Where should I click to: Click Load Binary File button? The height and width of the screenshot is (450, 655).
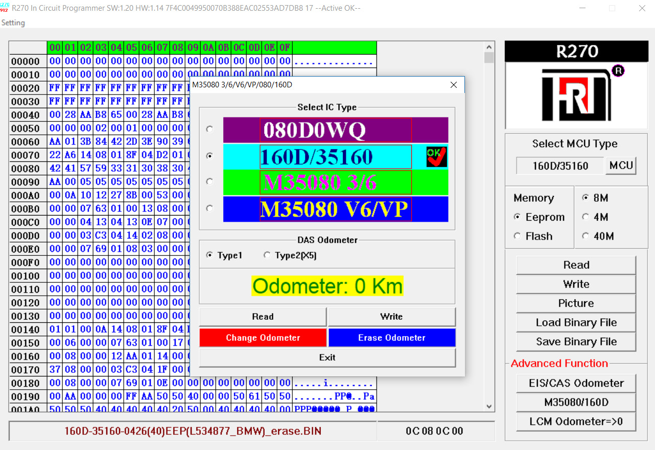point(576,322)
